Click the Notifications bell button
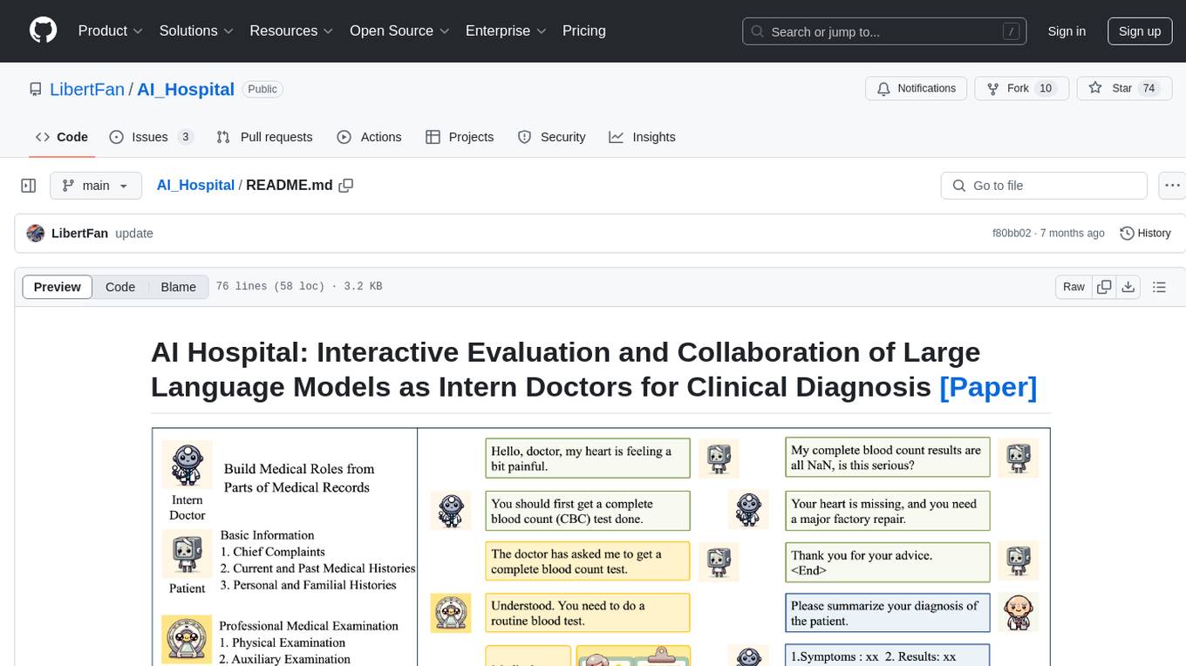Image resolution: width=1186 pixels, height=666 pixels. [x=917, y=88]
